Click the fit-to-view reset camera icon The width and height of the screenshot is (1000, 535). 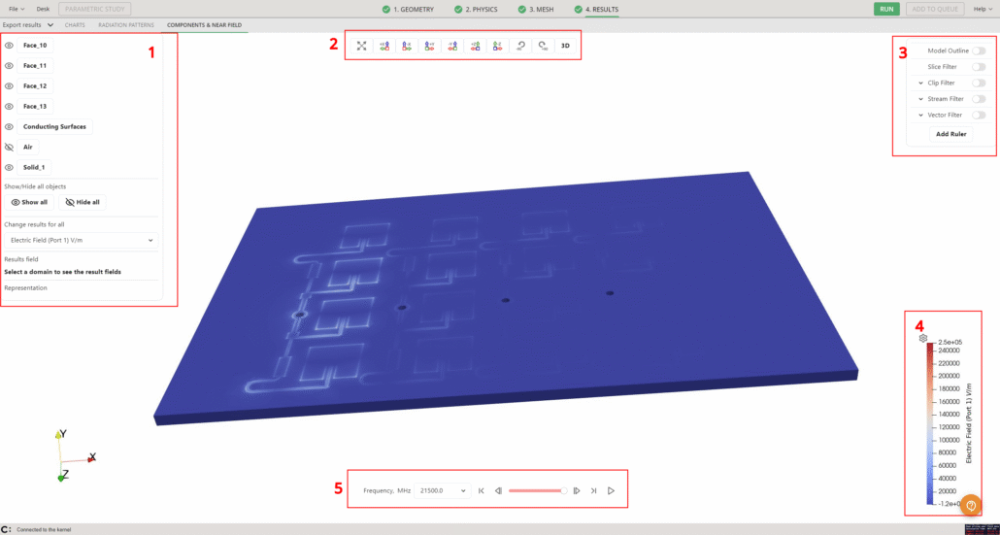[361, 46]
